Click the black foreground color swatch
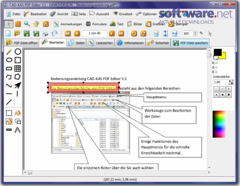This screenshot has width=240, height=186. coord(217,52)
